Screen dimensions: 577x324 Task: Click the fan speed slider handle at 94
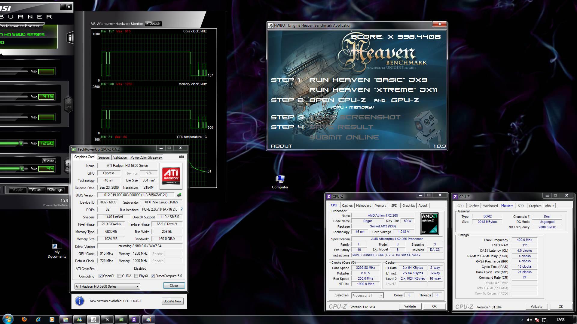pos(22,169)
